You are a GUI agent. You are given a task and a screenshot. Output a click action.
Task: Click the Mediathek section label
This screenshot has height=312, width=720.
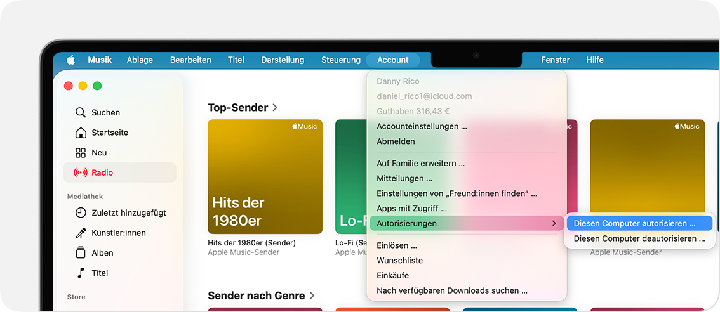(85, 197)
